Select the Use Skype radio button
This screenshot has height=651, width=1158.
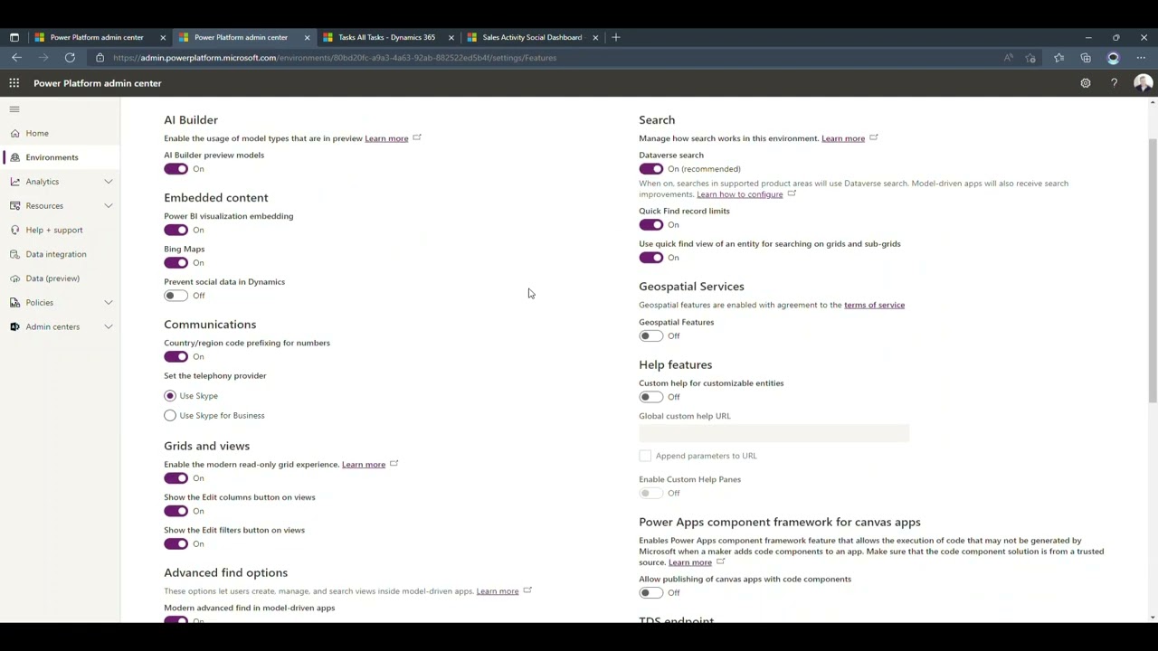pyautogui.click(x=170, y=396)
